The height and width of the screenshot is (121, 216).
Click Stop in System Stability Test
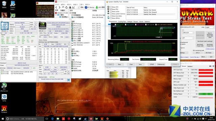click(x=119, y=64)
